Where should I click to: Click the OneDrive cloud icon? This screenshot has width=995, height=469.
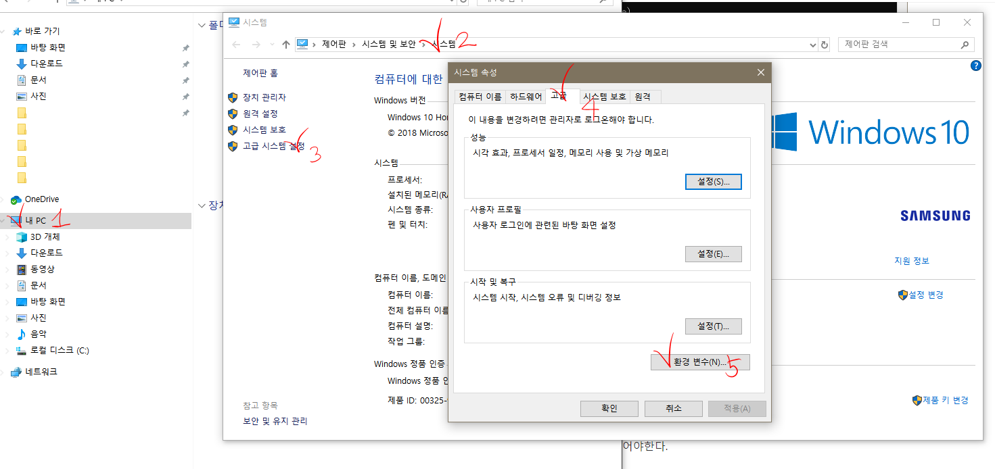16,199
